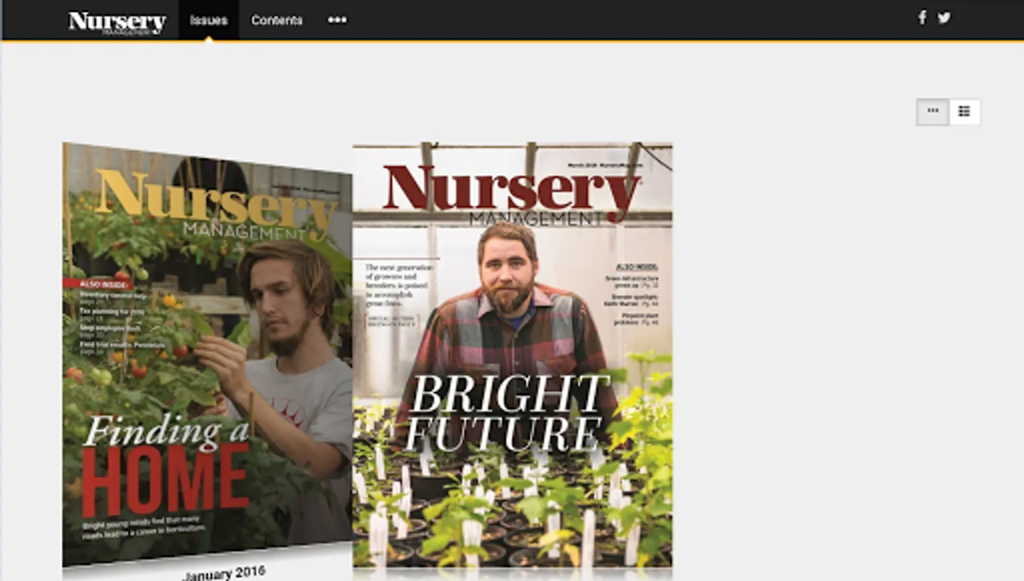Open the Bright Future issue cover
This screenshot has height=581, width=1024.
pyautogui.click(x=512, y=354)
